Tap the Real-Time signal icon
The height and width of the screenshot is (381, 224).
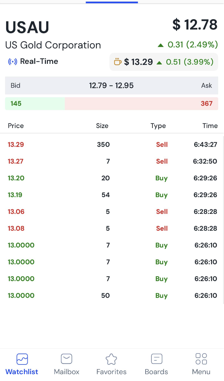coord(13,62)
